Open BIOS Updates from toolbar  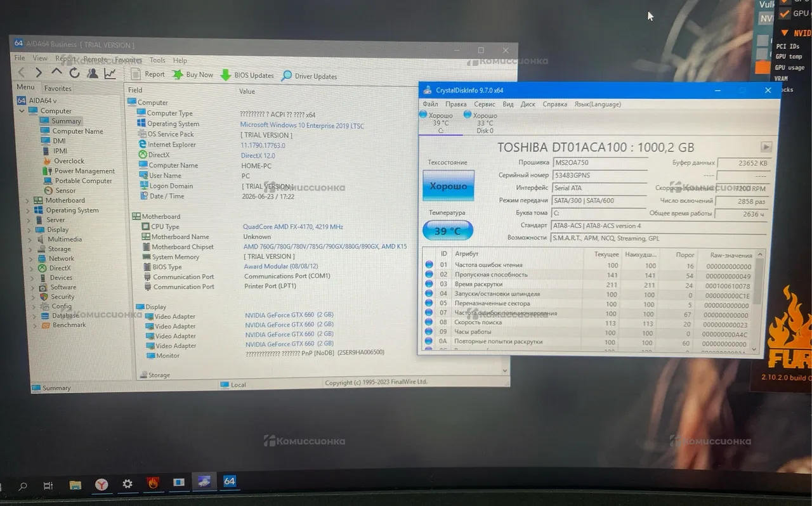coord(247,75)
